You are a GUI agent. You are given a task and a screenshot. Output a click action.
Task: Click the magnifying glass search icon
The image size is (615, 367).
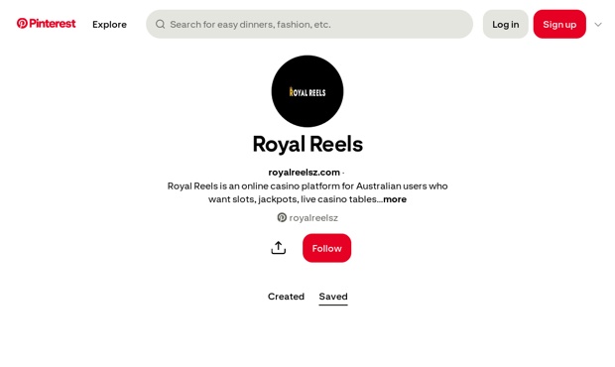(160, 25)
